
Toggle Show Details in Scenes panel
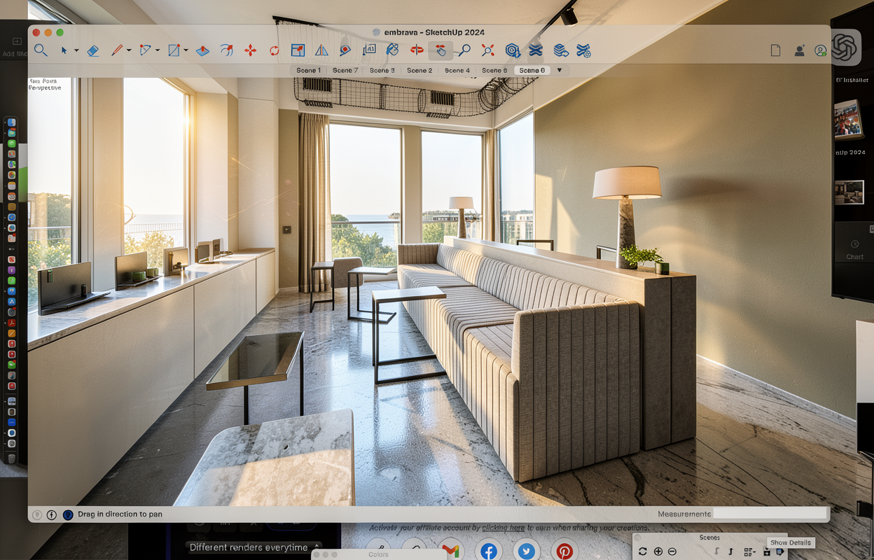[779, 552]
